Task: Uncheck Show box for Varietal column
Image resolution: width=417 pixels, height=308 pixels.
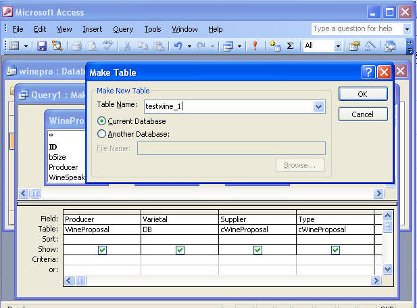Action: (180, 250)
